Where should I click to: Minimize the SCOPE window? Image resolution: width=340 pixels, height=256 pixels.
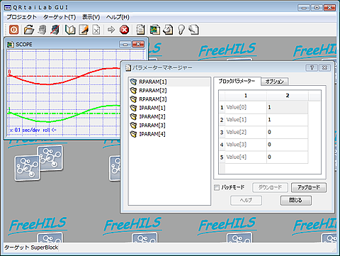[x=125, y=44]
